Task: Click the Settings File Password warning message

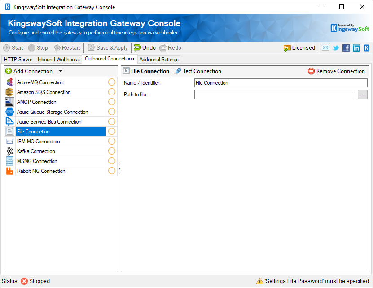Action: pyautogui.click(x=318, y=281)
